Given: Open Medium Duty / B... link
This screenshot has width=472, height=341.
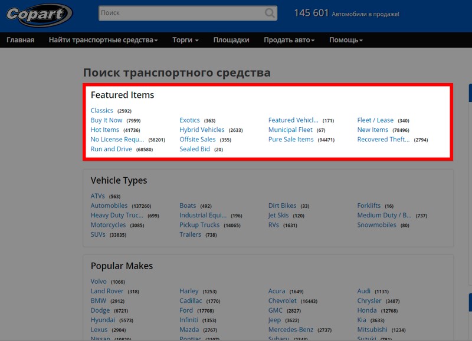Looking at the screenshot, I should pyautogui.click(x=384, y=216).
